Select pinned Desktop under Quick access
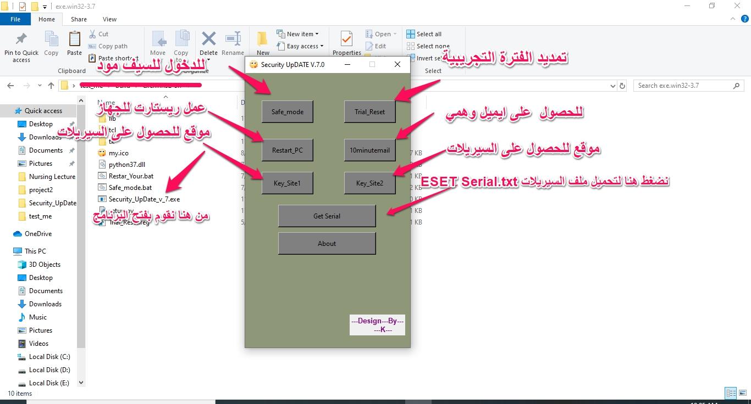 [41, 124]
